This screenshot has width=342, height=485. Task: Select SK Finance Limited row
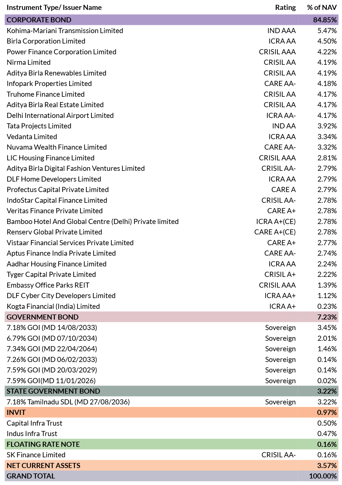click(x=171, y=455)
